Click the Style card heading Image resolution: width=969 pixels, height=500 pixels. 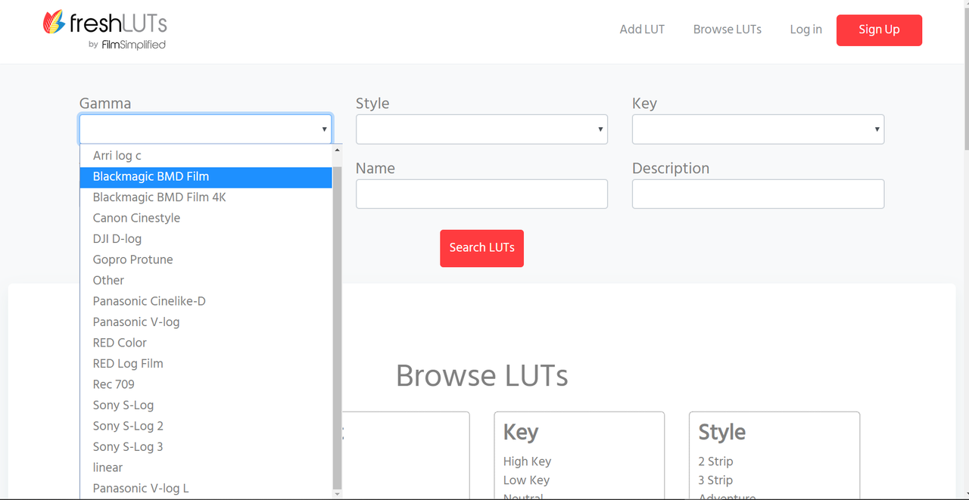(x=721, y=432)
